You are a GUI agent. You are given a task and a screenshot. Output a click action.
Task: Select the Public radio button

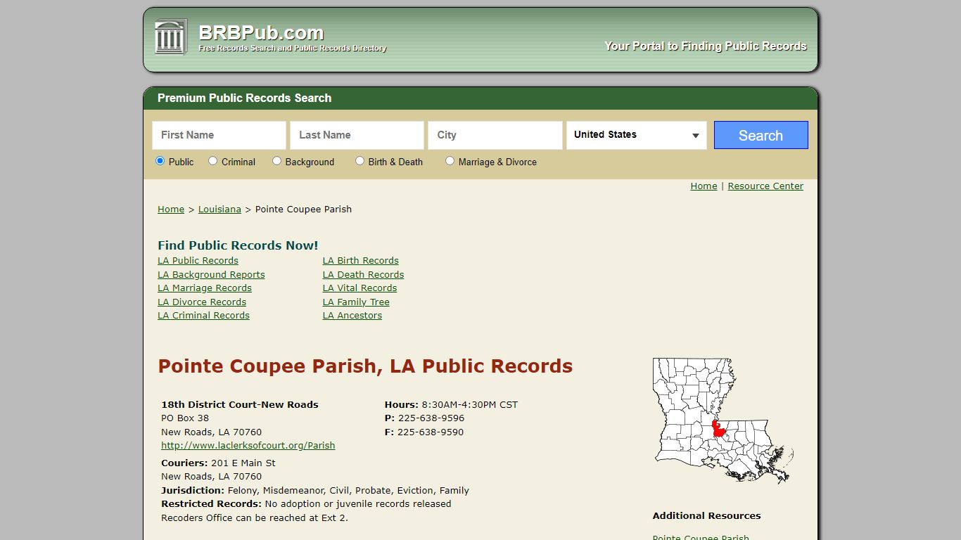point(160,161)
